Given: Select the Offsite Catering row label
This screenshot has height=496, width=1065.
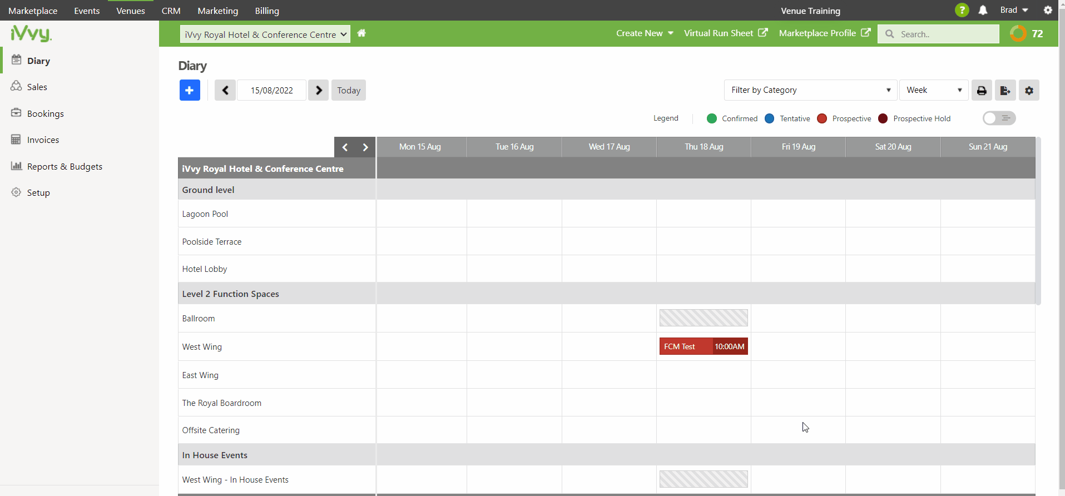Looking at the screenshot, I should (x=211, y=430).
